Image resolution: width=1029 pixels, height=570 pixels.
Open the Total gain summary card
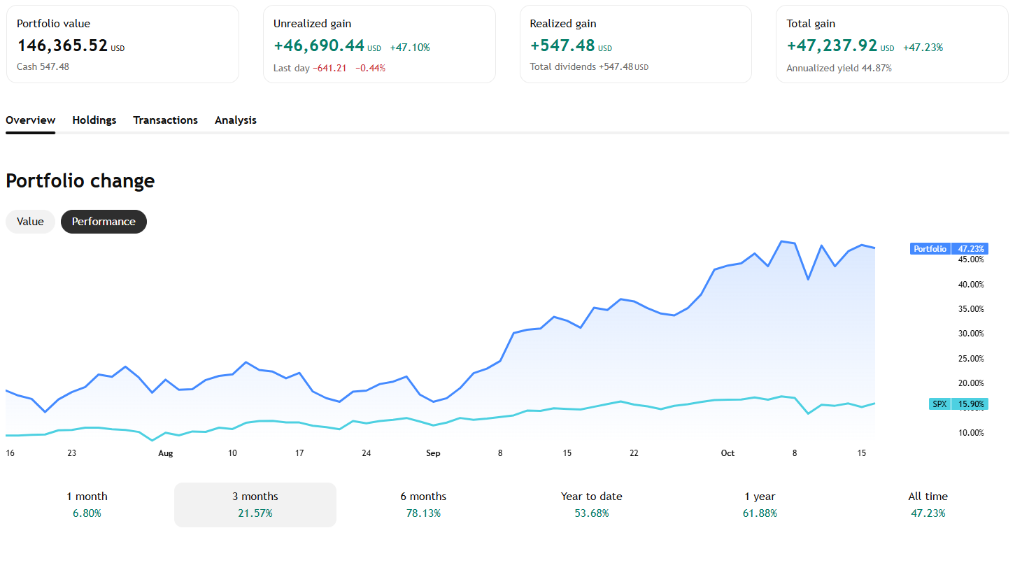(x=892, y=45)
